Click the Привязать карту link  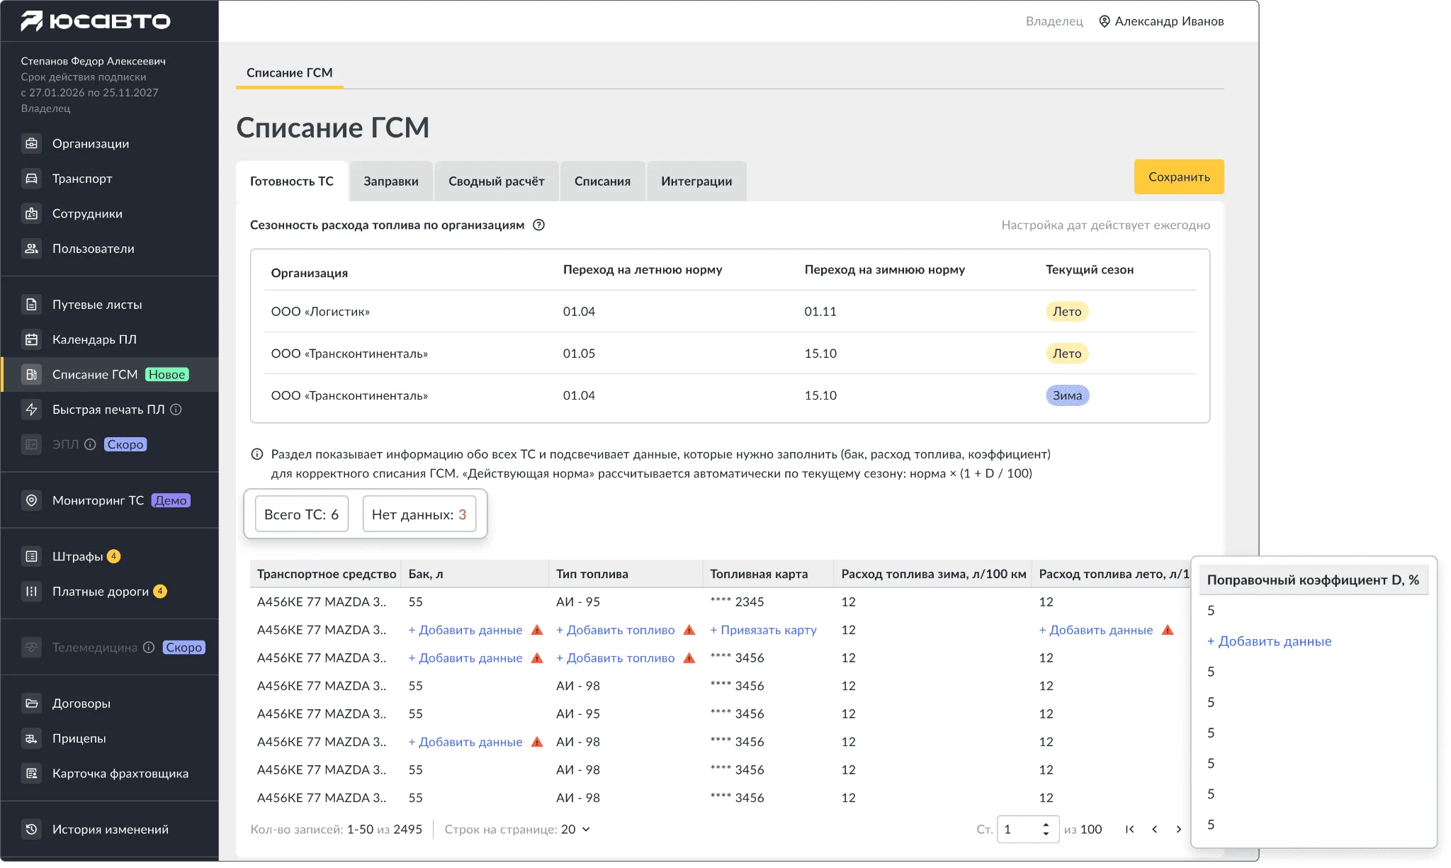click(x=763, y=630)
